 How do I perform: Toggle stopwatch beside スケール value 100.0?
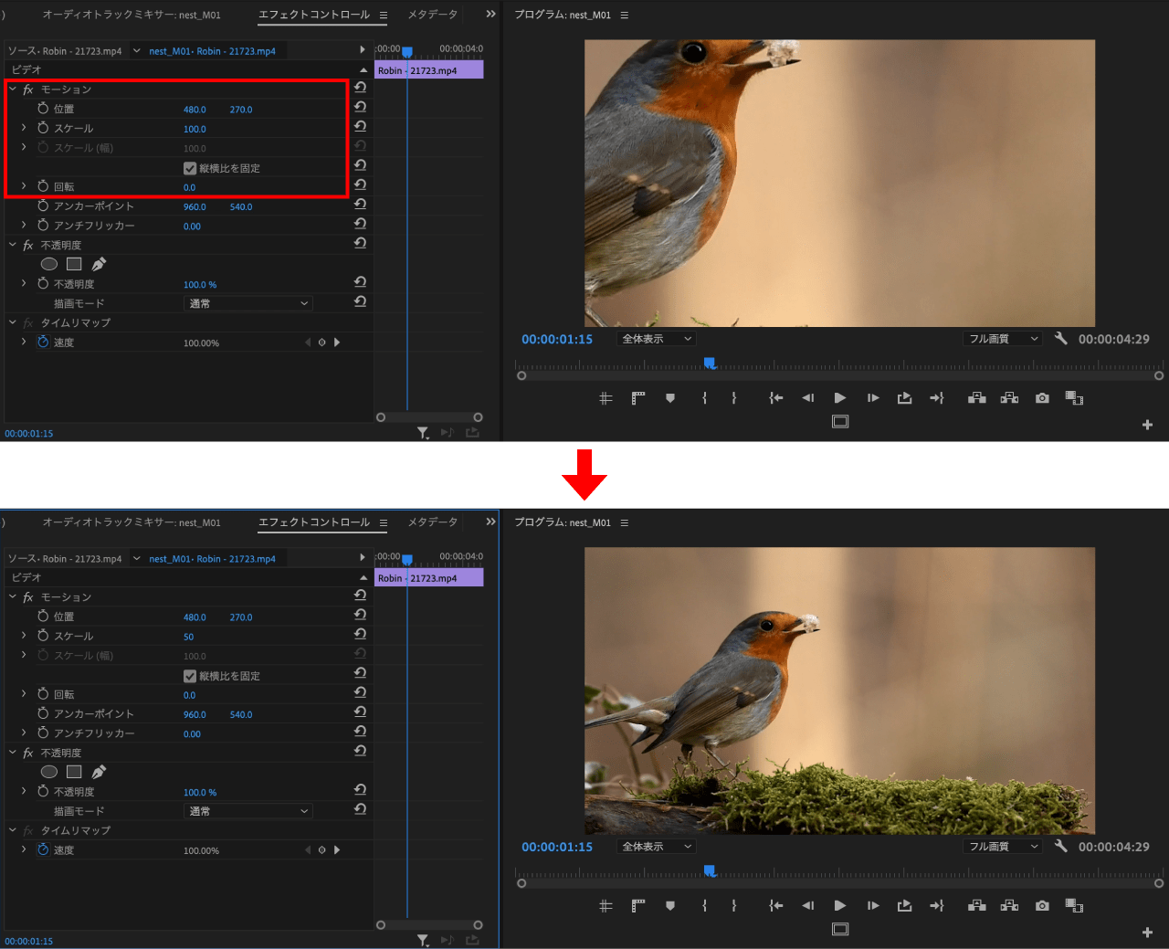point(43,128)
